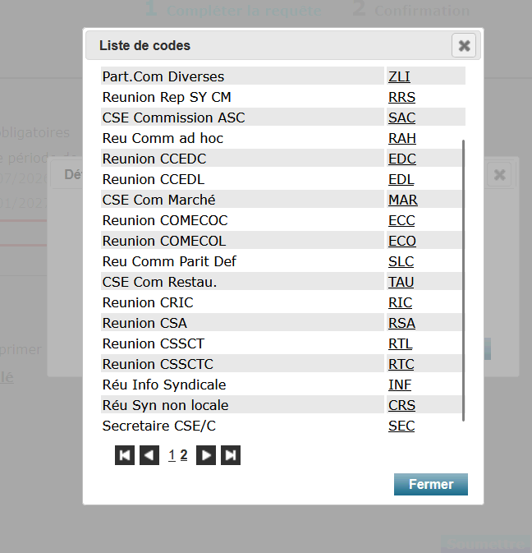Image resolution: width=532 pixels, height=553 pixels.
Task: Choose the RTC code link
Action: pos(401,364)
